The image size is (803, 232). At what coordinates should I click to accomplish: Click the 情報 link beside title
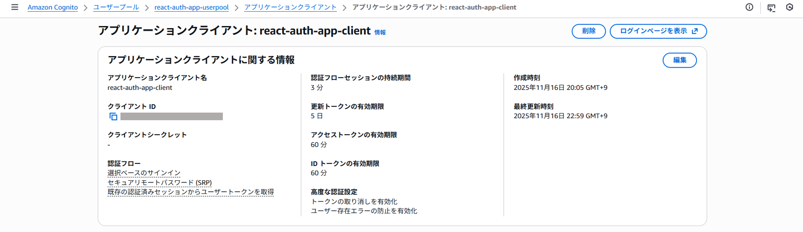click(x=380, y=32)
